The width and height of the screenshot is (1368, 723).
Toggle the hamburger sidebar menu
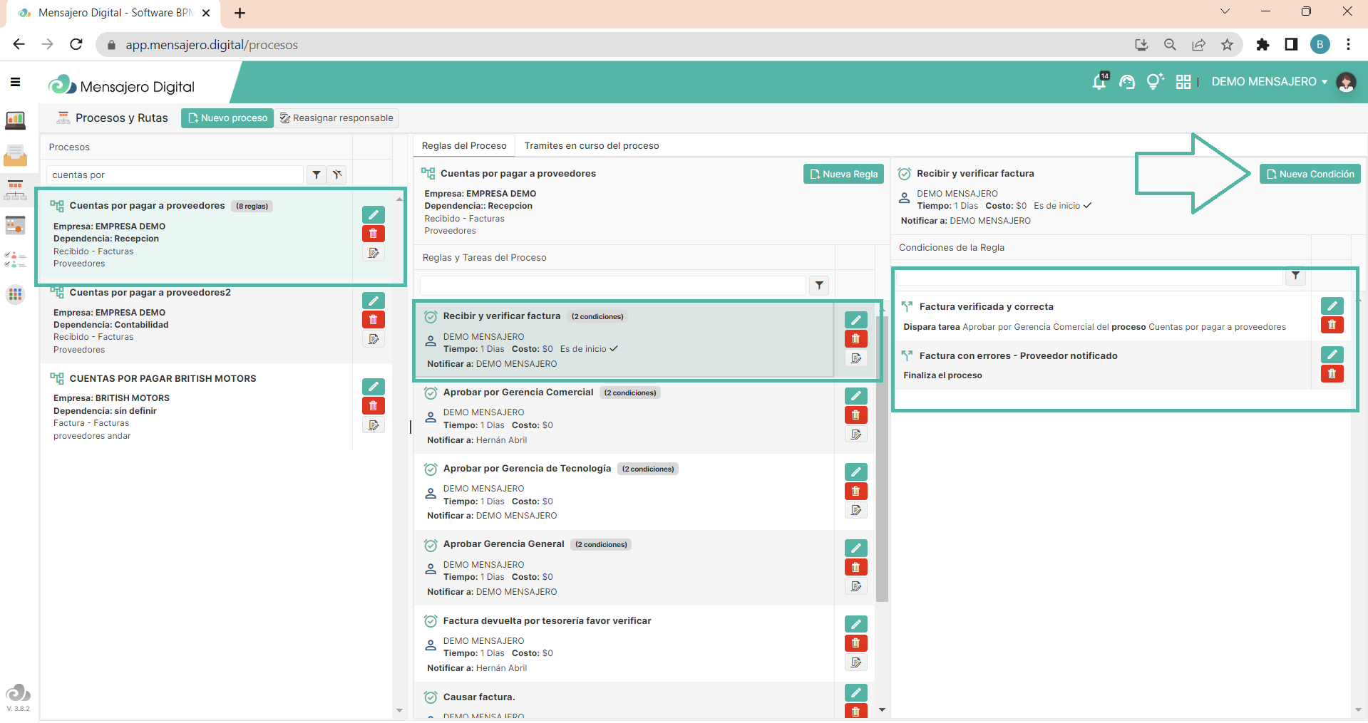(x=15, y=82)
